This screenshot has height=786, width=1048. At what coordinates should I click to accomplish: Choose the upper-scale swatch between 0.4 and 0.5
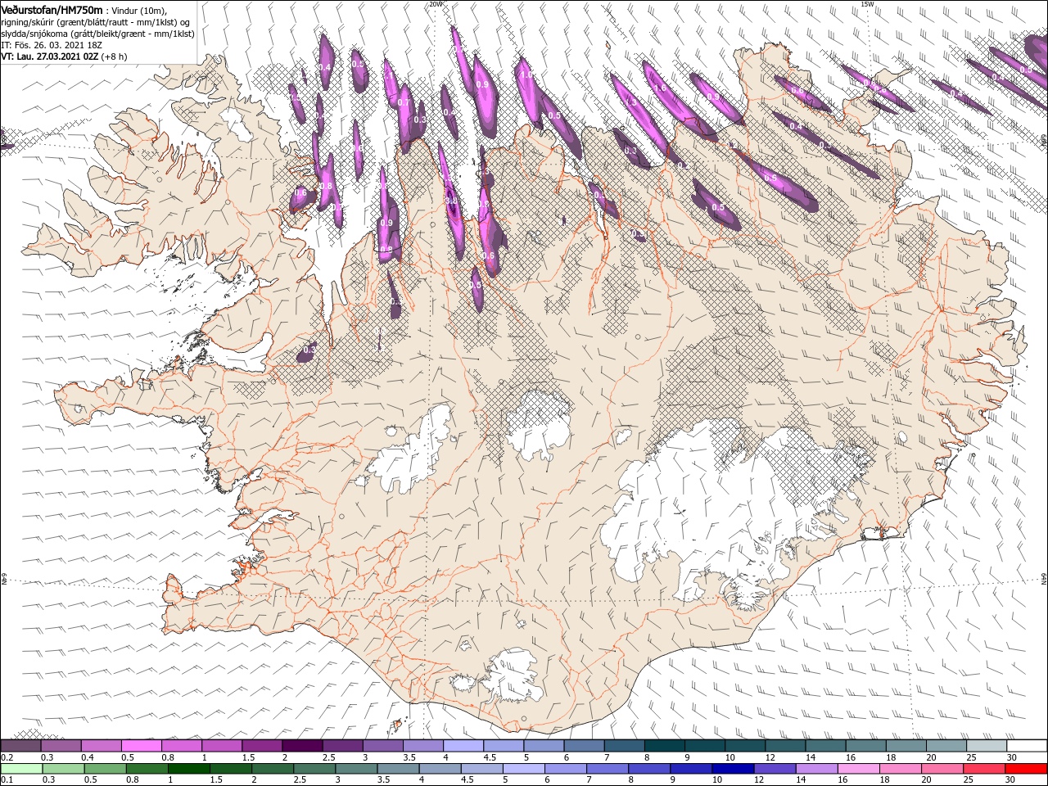click(101, 746)
